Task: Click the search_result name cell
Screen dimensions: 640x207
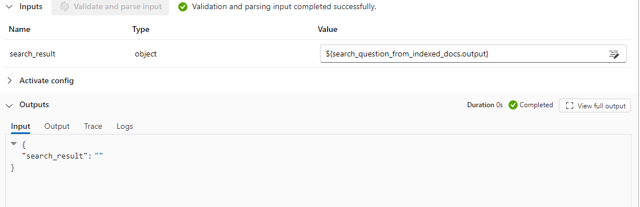Action: [x=33, y=54]
